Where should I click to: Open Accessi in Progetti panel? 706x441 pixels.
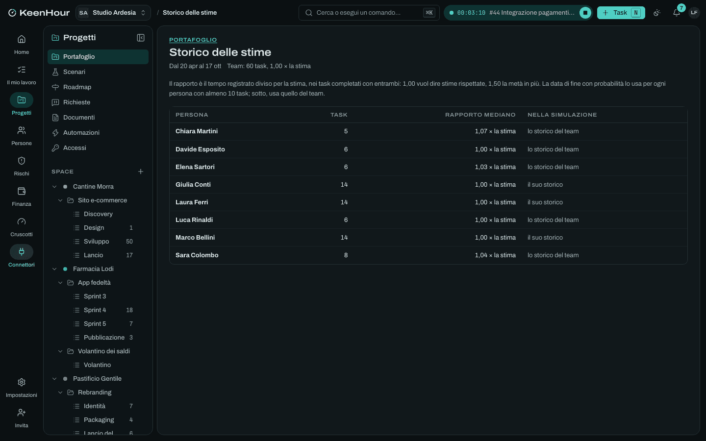pyautogui.click(x=98, y=148)
